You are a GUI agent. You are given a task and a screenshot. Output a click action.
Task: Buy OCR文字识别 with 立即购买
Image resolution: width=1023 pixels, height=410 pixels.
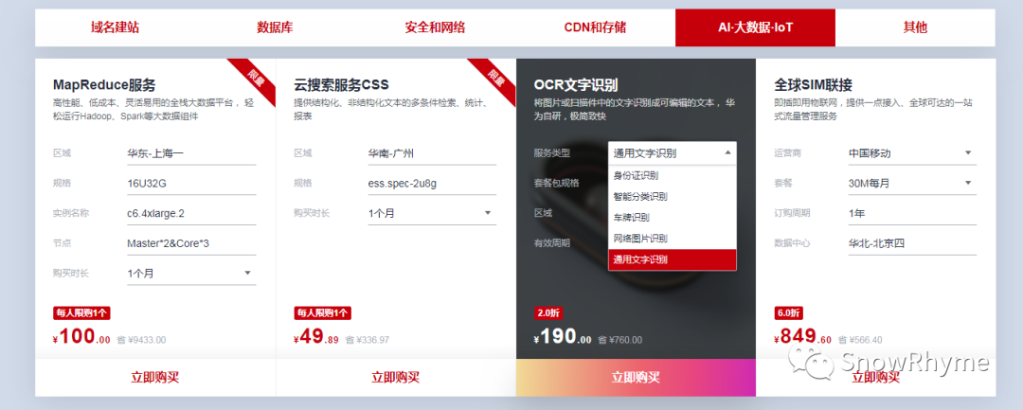tap(637, 378)
